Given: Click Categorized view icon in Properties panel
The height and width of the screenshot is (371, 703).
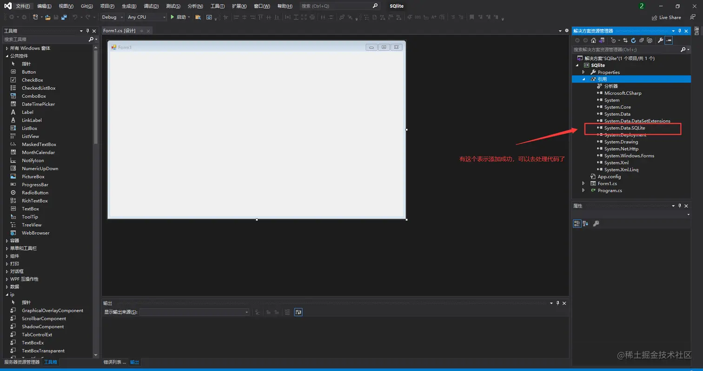Looking at the screenshot, I should [x=577, y=223].
